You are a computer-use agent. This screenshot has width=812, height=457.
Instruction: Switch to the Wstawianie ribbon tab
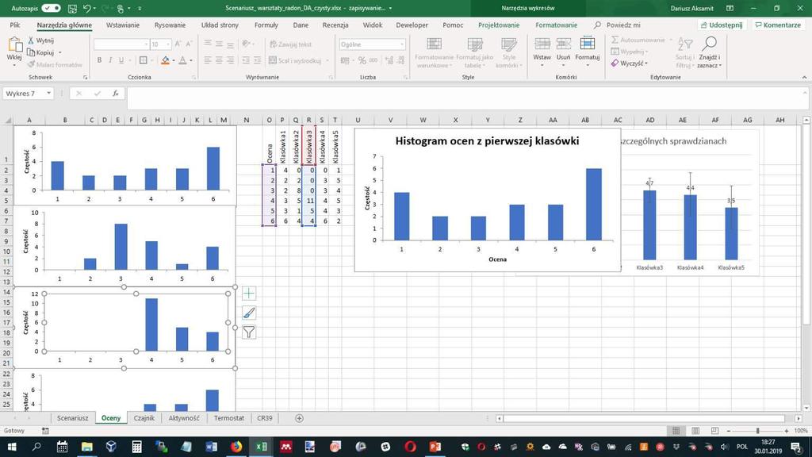[123, 25]
